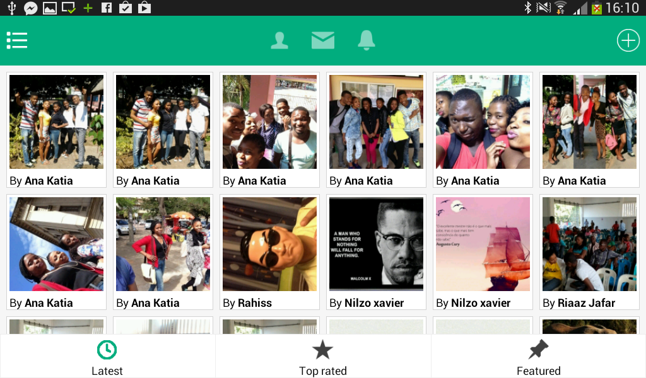Screen dimensions: 646x378
Task: Tap "By Nilzo xavier" under Malcolm X quote
Action: click(x=367, y=303)
